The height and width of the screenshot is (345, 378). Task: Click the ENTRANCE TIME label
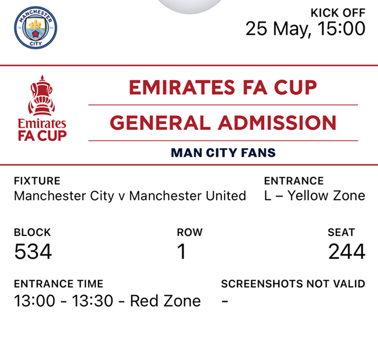point(58,283)
